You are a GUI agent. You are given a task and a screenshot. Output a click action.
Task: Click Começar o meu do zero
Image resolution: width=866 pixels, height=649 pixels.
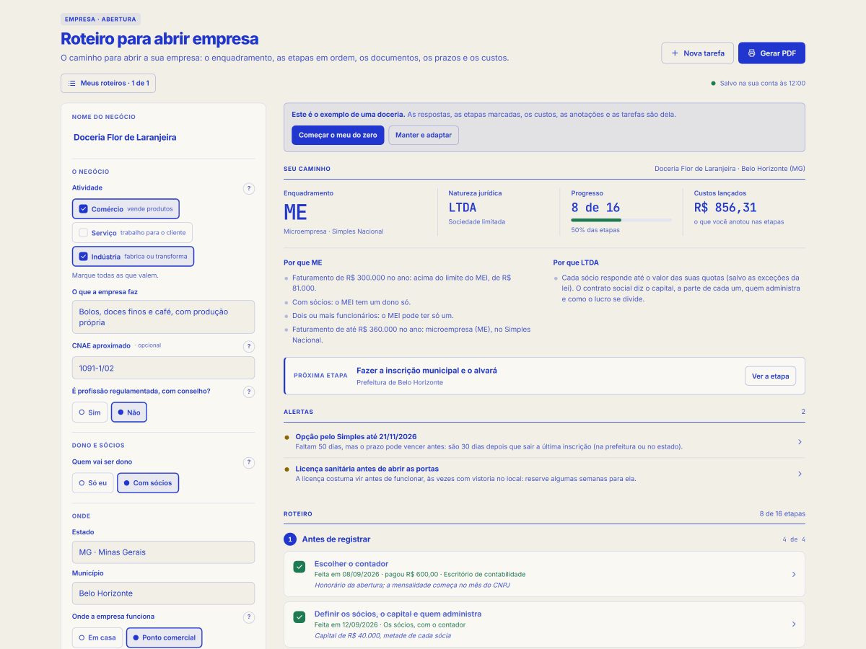coord(338,135)
